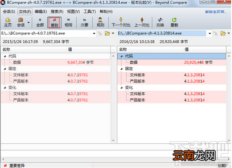This screenshot has height=168, width=232.
Task: Click Beyond Compare title bar app icon
Action: 3,2
